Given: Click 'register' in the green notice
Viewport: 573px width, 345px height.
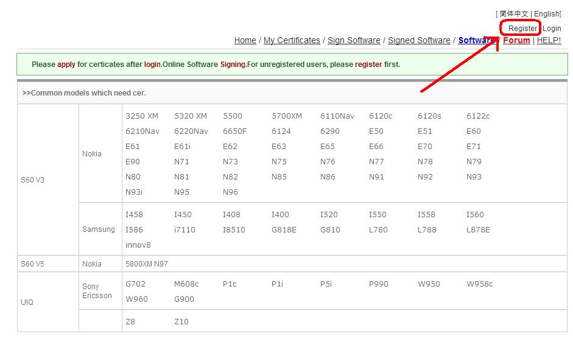Looking at the screenshot, I should 368,64.
